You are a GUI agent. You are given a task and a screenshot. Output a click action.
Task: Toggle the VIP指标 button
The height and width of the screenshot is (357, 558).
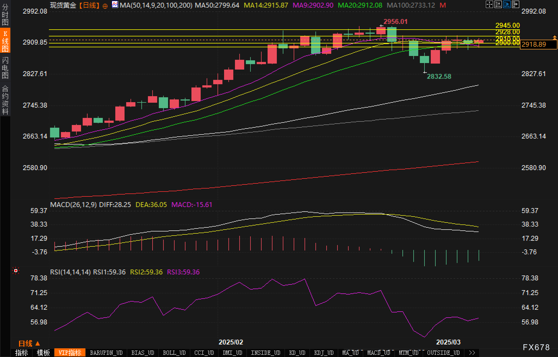70,353
